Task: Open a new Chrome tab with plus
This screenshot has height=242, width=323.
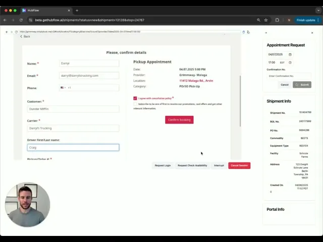Action: 77,11
